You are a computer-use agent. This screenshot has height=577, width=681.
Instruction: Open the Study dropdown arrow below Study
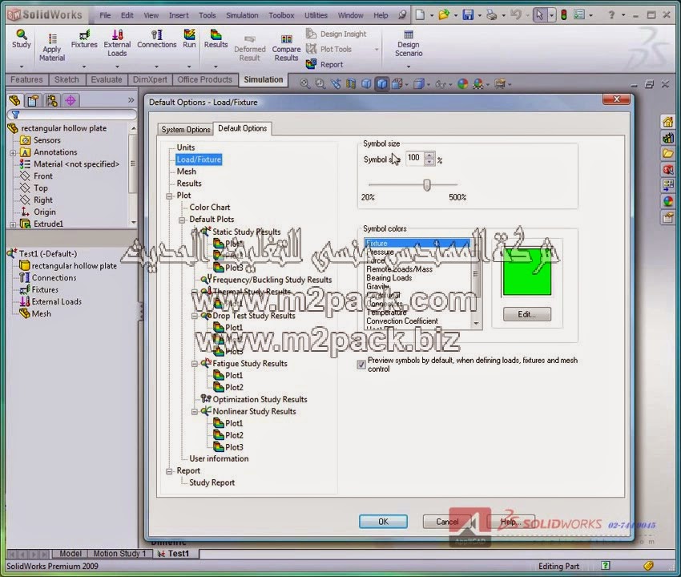tap(22, 67)
